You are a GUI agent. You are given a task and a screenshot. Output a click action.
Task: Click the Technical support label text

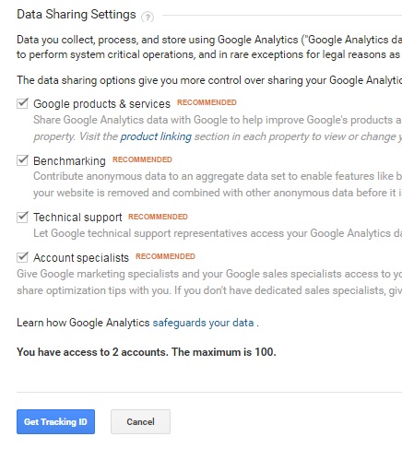(x=77, y=218)
